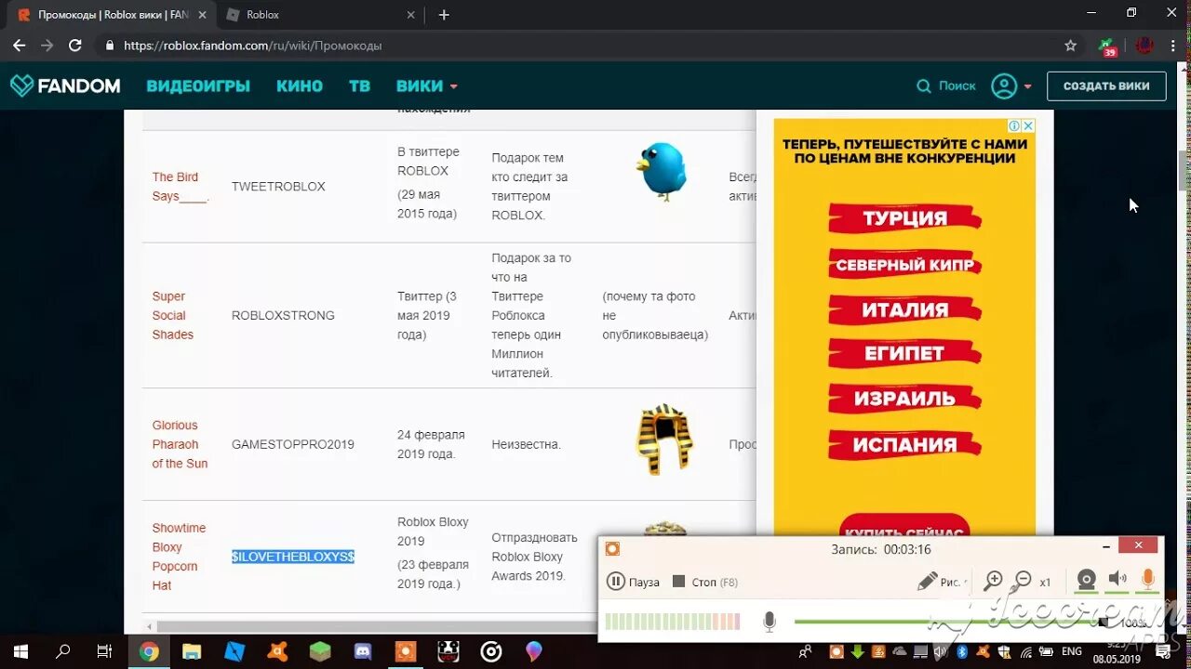Open the ТВ navigation item
The image size is (1191, 669).
click(359, 85)
